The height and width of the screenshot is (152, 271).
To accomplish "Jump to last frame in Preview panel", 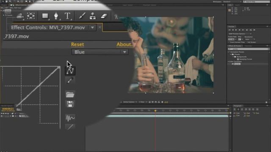I will coord(243,30).
